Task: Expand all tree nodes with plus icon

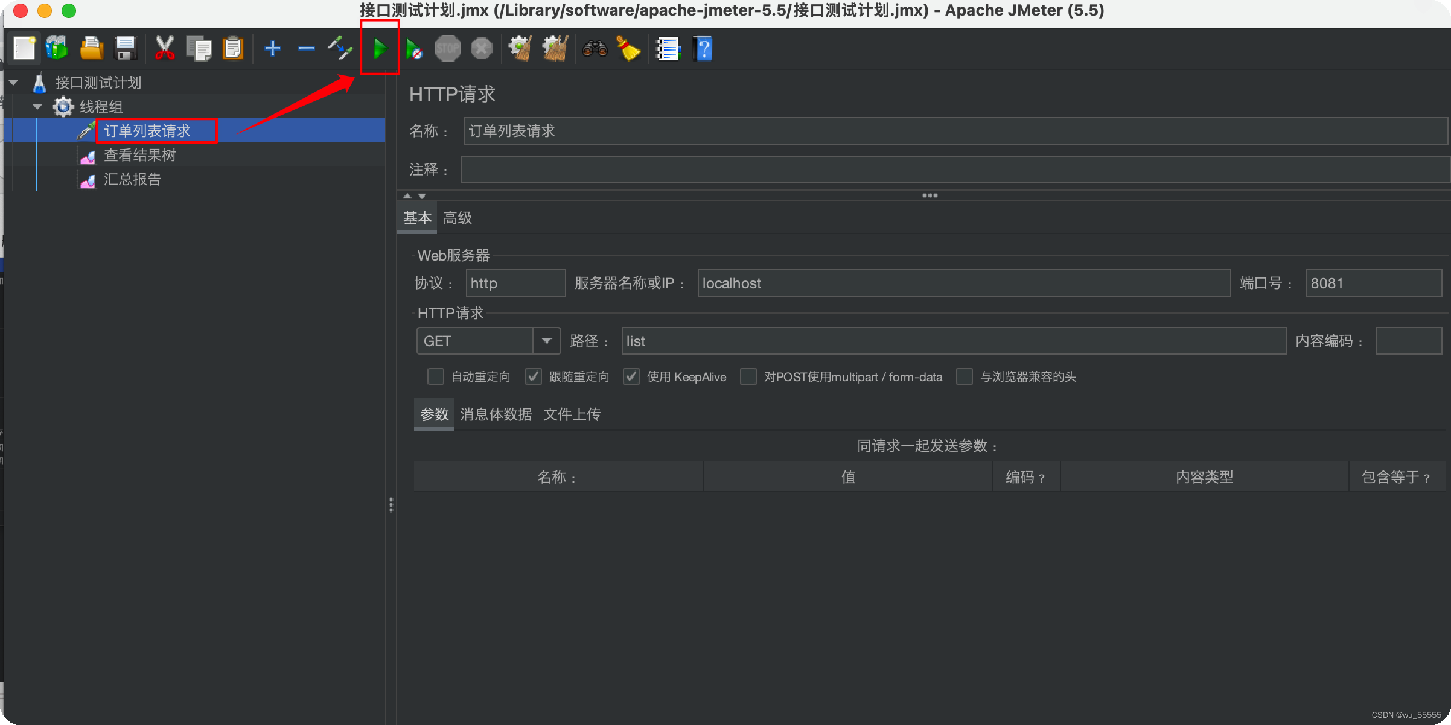Action: click(x=273, y=48)
